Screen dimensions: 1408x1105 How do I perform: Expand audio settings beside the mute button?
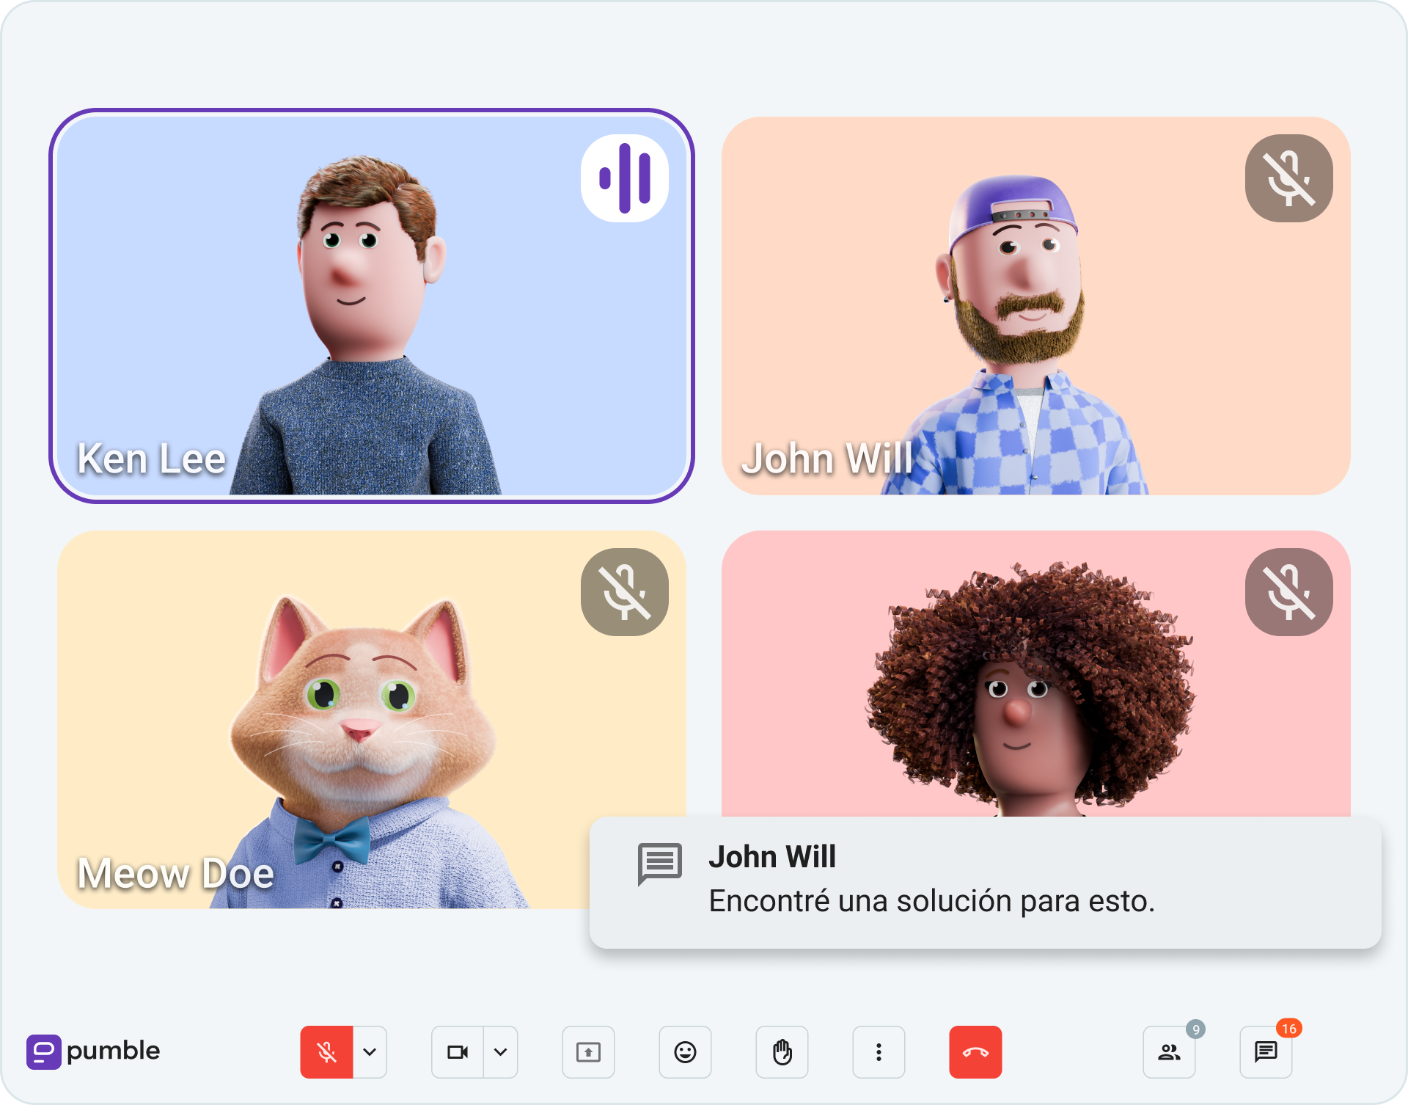[x=370, y=1052]
